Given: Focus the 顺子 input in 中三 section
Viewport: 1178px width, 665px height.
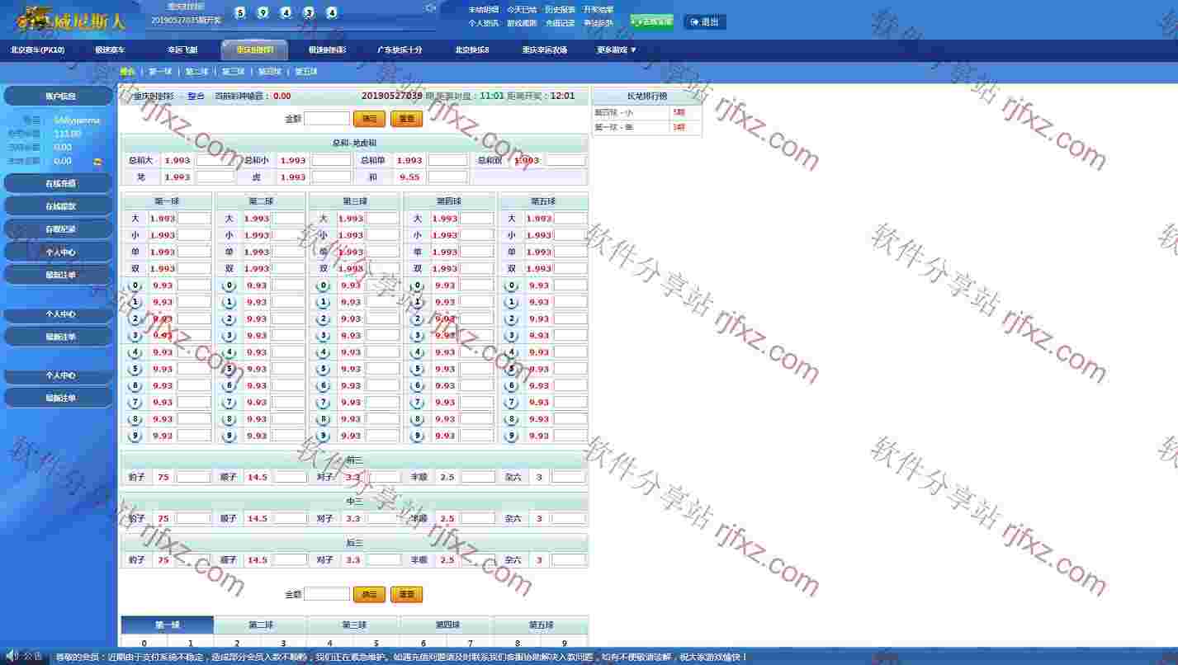Looking at the screenshot, I should (x=291, y=518).
